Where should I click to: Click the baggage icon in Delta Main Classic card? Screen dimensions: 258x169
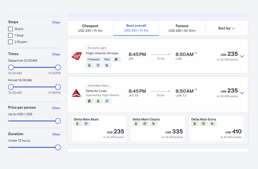point(136,123)
